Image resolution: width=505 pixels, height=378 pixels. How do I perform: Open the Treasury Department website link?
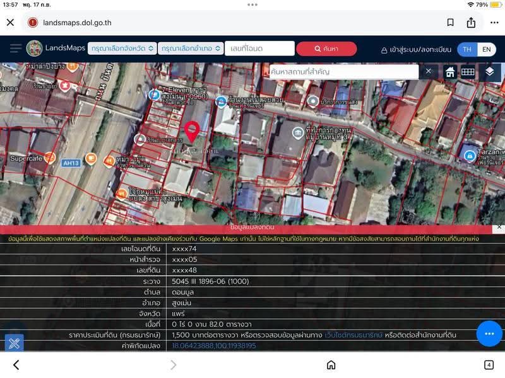(353, 335)
